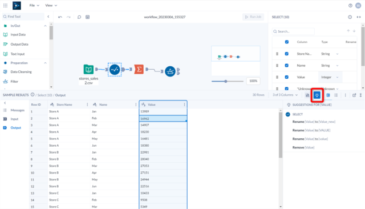This screenshot has height=209, width=365.
Task: Select the orange Summarize node on canvas
Action: [139, 70]
